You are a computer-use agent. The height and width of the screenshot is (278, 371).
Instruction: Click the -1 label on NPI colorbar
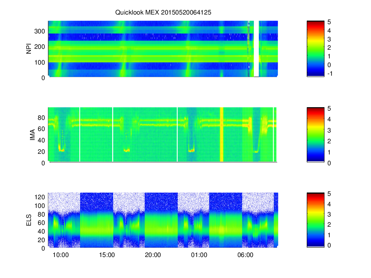pyautogui.click(x=330, y=74)
